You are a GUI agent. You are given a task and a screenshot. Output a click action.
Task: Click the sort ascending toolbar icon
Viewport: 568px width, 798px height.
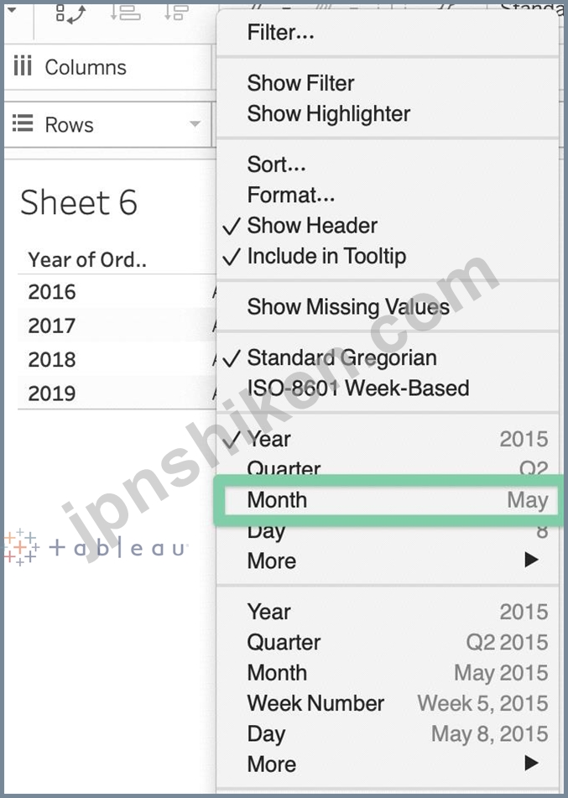pyautogui.click(x=126, y=11)
